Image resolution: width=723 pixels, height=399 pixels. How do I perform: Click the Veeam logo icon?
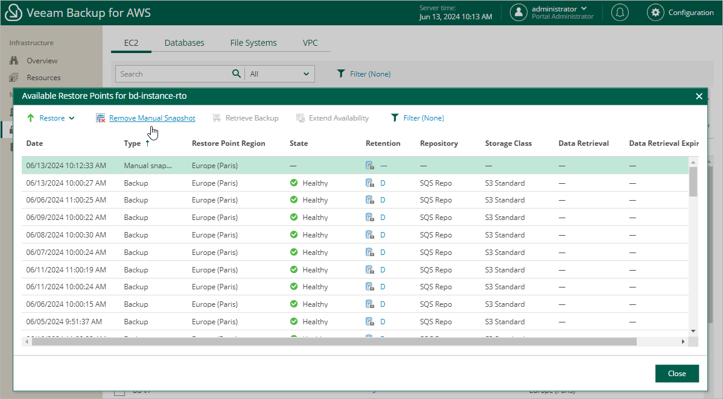13,13
